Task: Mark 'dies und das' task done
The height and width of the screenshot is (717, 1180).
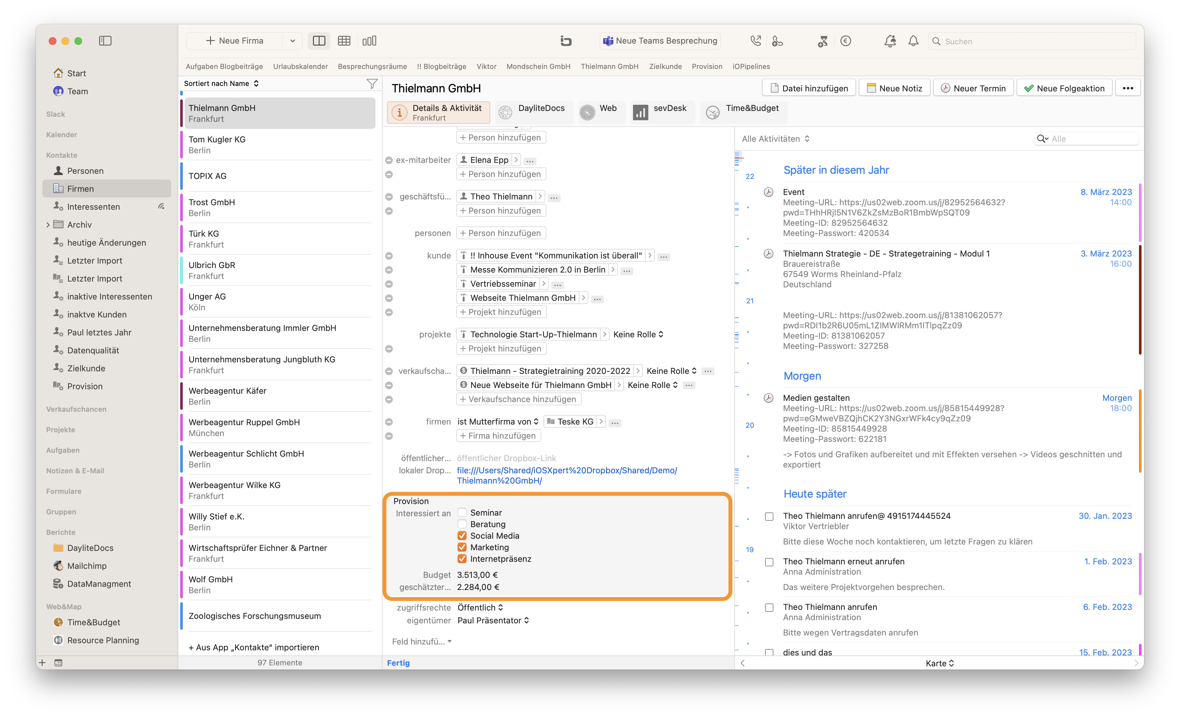Action: click(769, 652)
